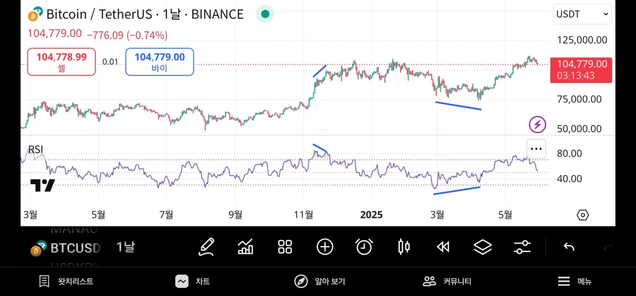Open the RSI pane more options
The image size is (636, 296).
[x=536, y=149]
